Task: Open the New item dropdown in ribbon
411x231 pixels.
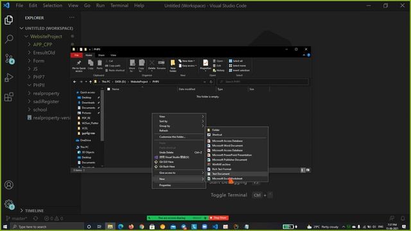Action: 187,61
